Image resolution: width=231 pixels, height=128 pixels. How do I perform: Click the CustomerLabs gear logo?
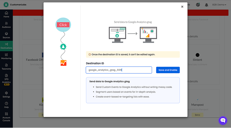click(6, 5)
